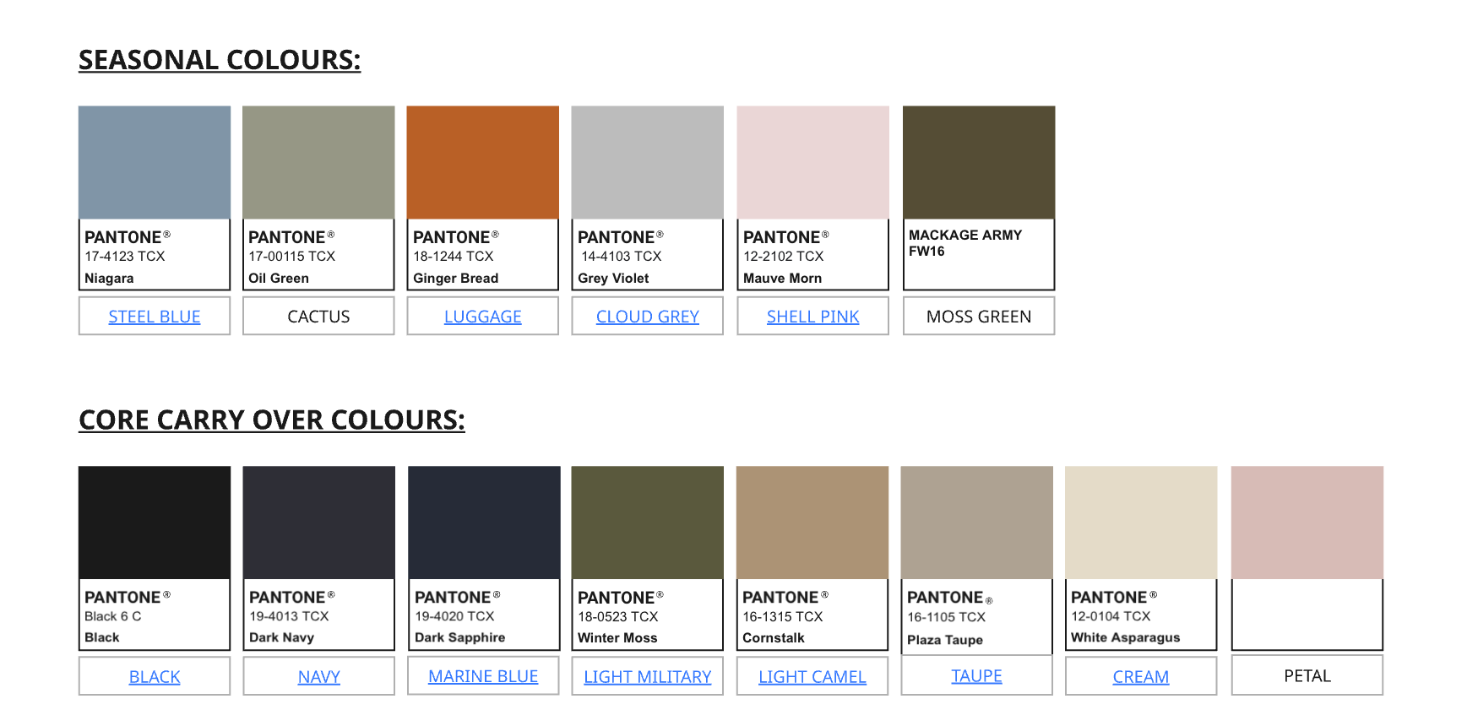Click the PETAL label box
1478x726 pixels.
[1307, 676]
